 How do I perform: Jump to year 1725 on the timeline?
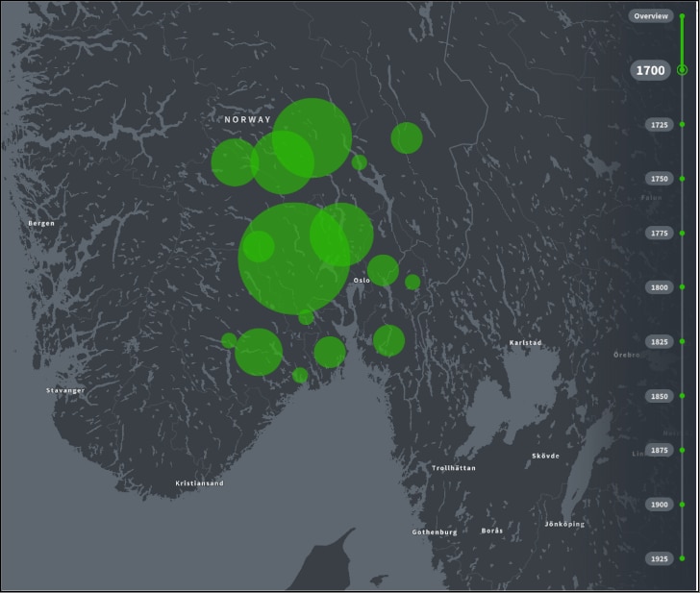coord(659,125)
